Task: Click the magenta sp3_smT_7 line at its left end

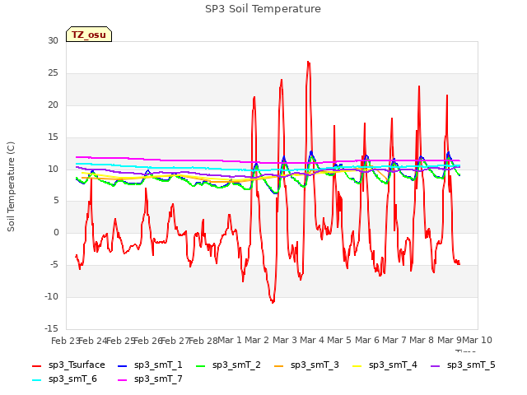Action: (77, 157)
